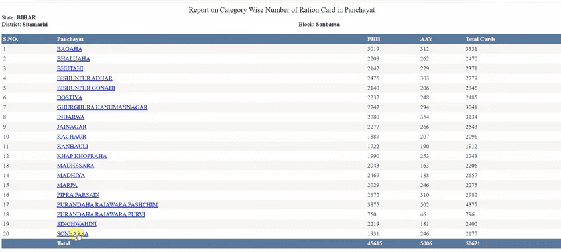
Task: Open PURANDAHA RAJAWARA PURVI link
Action: pyautogui.click(x=101, y=214)
